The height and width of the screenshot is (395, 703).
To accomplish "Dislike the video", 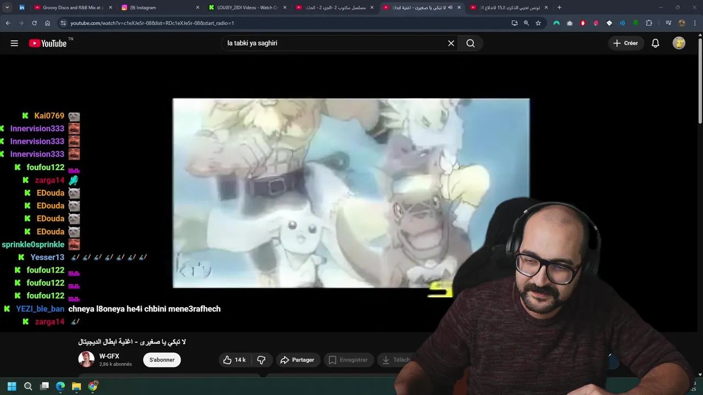I will (261, 360).
